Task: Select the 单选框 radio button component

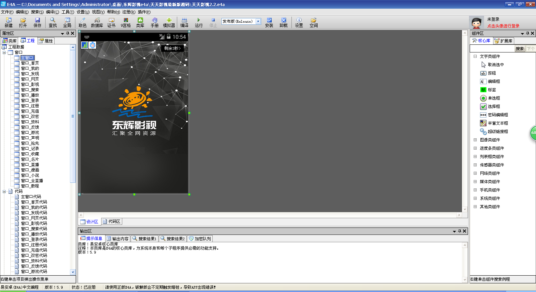Action: [x=490, y=98]
